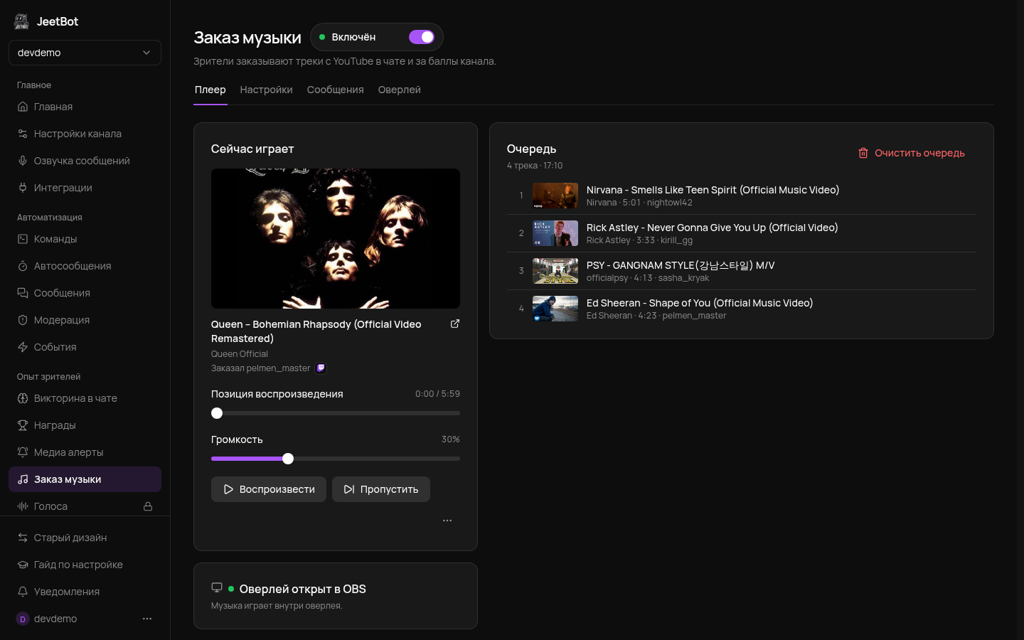Switch to Старый дизайн
Screen dimensions: 1024x640
(x=85, y=538)
